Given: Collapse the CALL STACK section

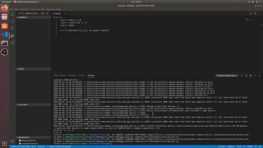Looking at the screenshot, I should [x=33, y=105].
